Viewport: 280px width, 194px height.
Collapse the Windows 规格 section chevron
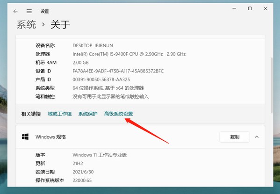(x=257, y=137)
